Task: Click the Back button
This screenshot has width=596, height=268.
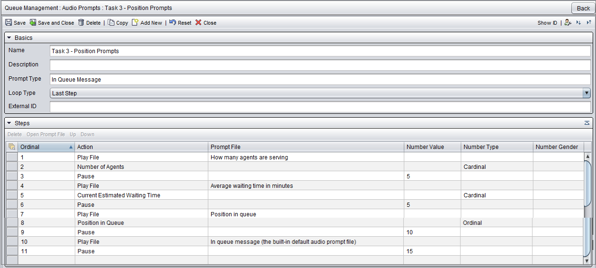Action: [x=583, y=8]
